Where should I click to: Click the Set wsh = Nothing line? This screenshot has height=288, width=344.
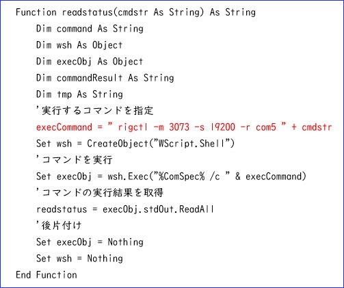(x=79, y=259)
